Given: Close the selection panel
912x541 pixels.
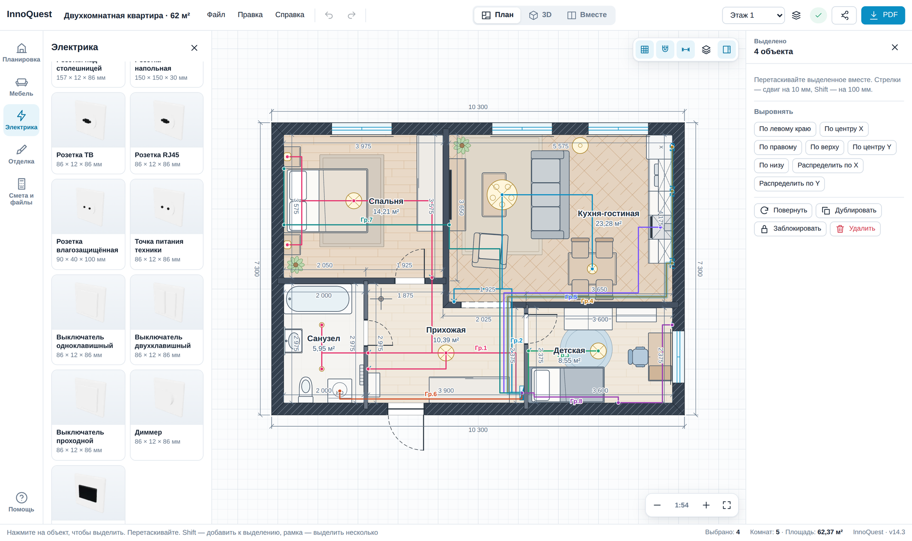Looking at the screenshot, I should [x=895, y=47].
